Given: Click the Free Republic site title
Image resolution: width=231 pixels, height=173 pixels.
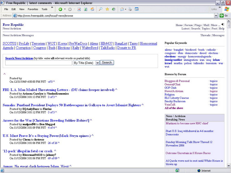Looking at the screenshot, I should [x=13, y=25].
